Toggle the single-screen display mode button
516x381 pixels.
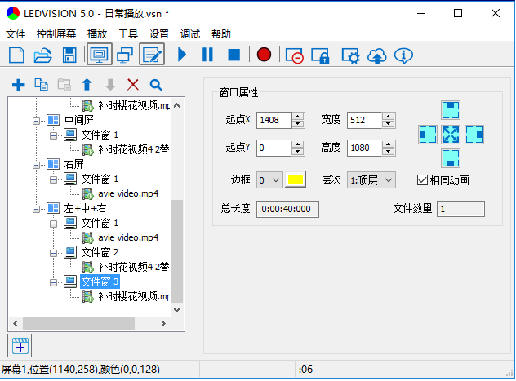pos(100,55)
